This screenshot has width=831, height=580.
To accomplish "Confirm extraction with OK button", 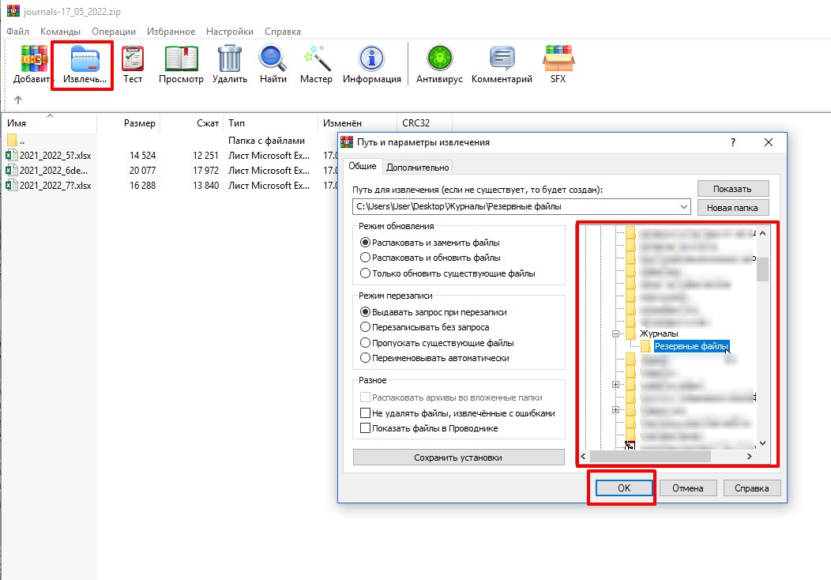I will (624, 488).
